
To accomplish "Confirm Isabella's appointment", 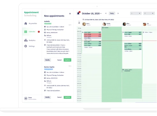I will click(68, 60).
